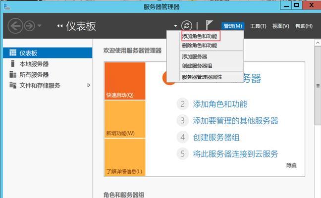The image size is (321, 198).
Task: Click breadcrumb double-arrow before 仪表板
Action: pyautogui.click(x=60, y=26)
